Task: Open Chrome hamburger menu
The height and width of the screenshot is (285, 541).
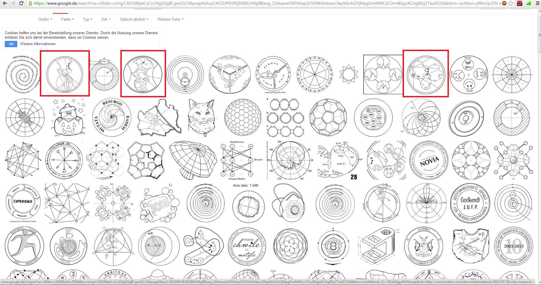Action: pyautogui.click(x=537, y=3)
